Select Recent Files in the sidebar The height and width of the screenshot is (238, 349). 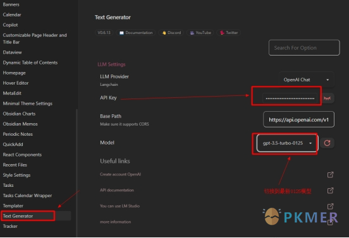tap(15, 165)
